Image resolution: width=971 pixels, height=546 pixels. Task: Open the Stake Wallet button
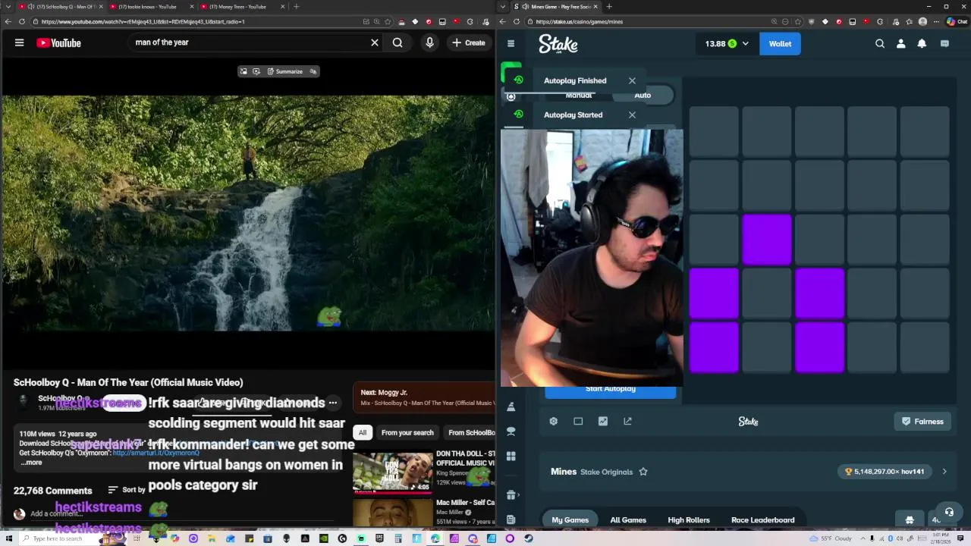(780, 43)
